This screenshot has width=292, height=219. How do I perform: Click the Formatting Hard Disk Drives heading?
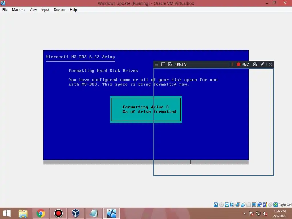coord(103,71)
